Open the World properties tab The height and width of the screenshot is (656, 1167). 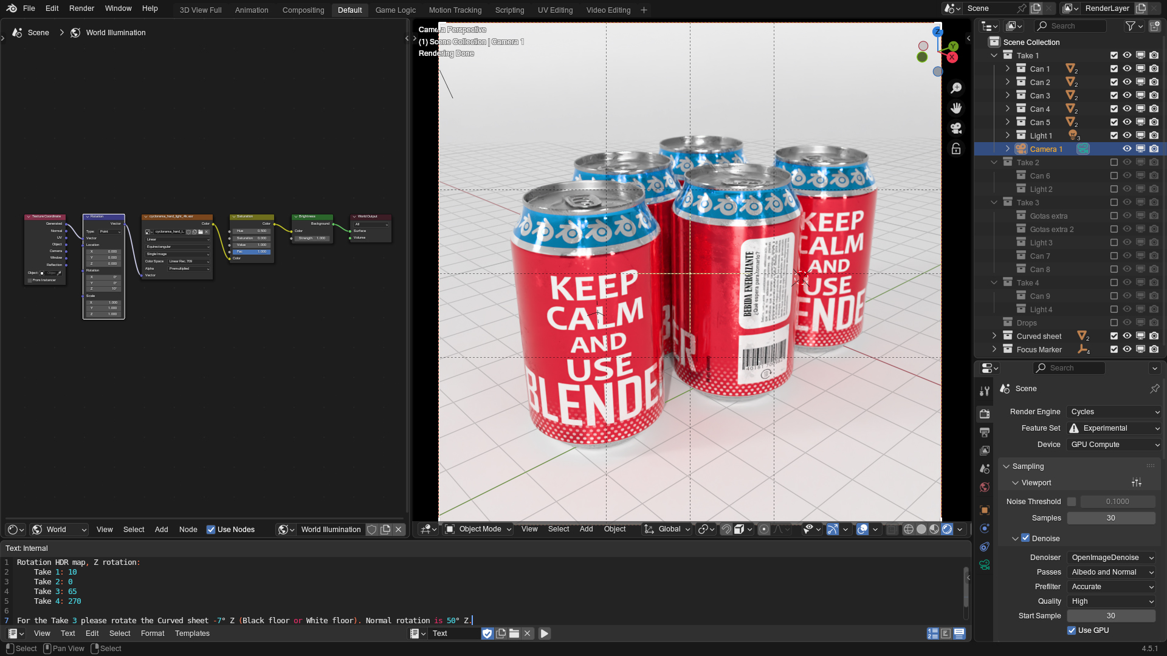(x=985, y=487)
